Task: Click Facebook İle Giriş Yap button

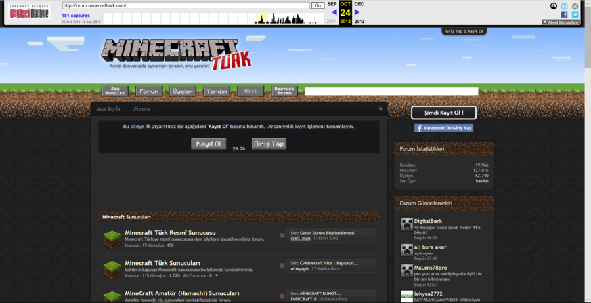Action: pyautogui.click(x=444, y=128)
